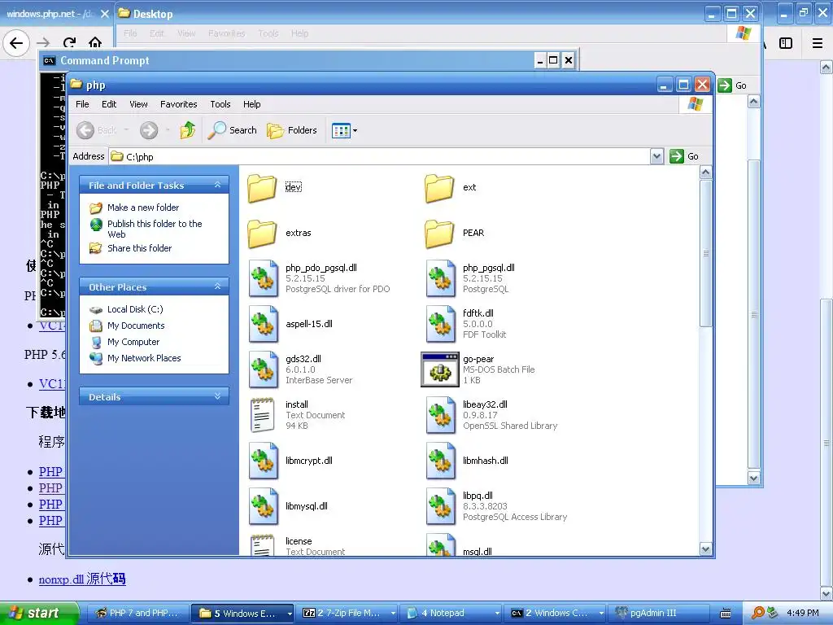Go to My Network Places
Viewport: 833px width, 625px height.
coord(144,358)
